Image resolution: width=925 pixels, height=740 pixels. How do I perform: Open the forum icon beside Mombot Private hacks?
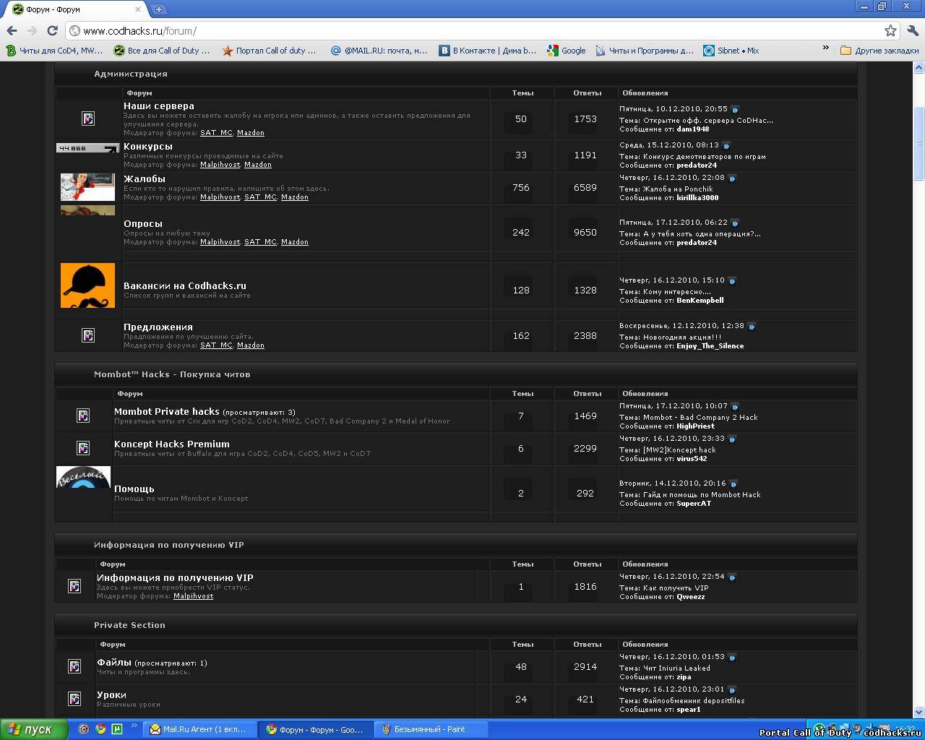point(83,416)
